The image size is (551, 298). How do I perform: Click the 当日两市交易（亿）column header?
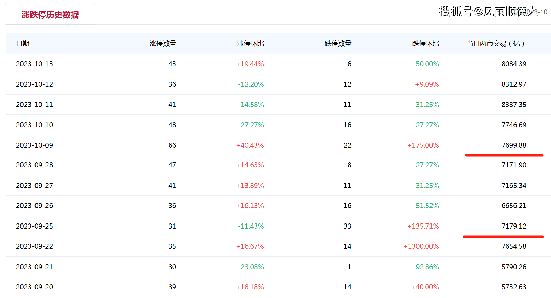(x=495, y=43)
